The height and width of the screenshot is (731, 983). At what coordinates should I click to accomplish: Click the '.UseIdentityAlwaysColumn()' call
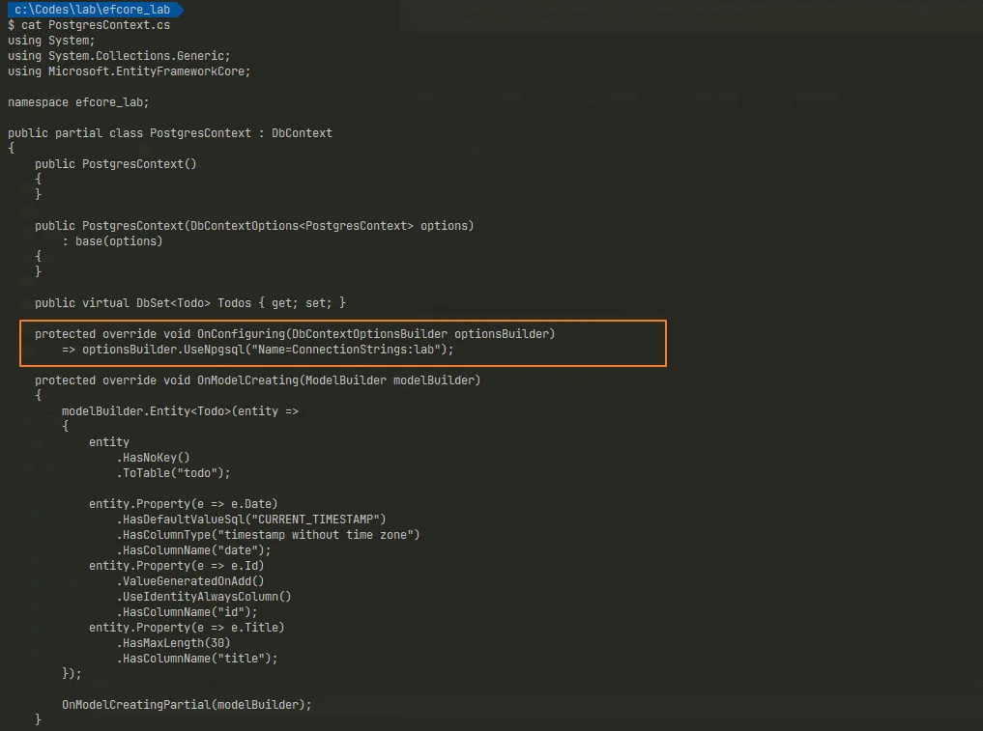point(204,597)
